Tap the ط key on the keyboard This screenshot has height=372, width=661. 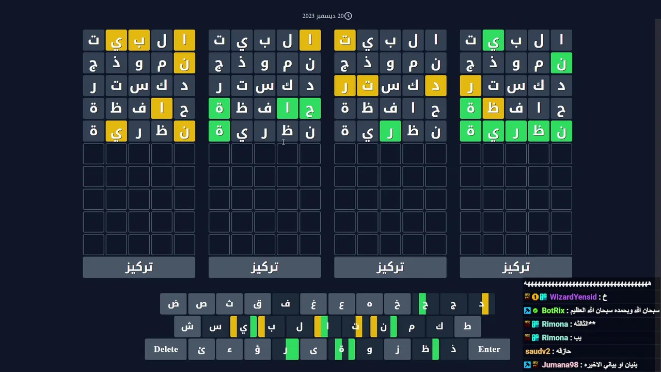click(467, 327)
